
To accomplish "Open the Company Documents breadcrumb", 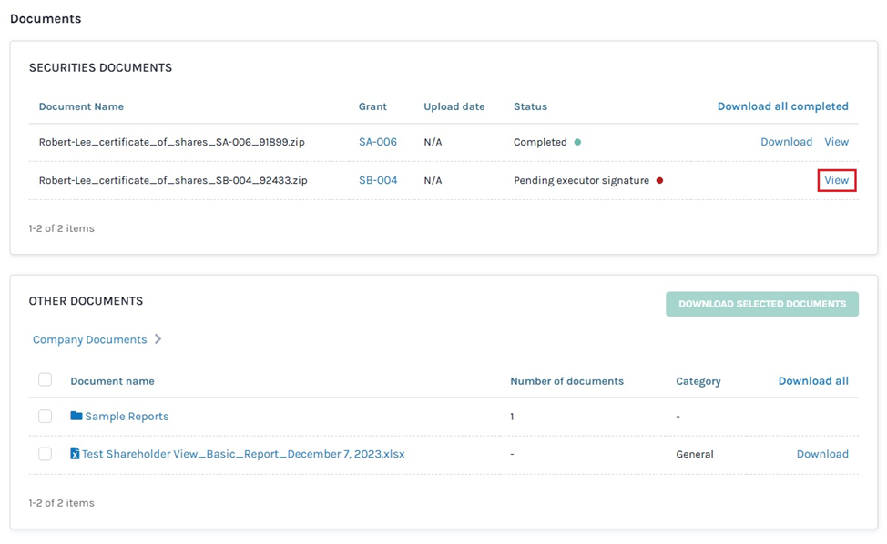I will click(89, 339).
